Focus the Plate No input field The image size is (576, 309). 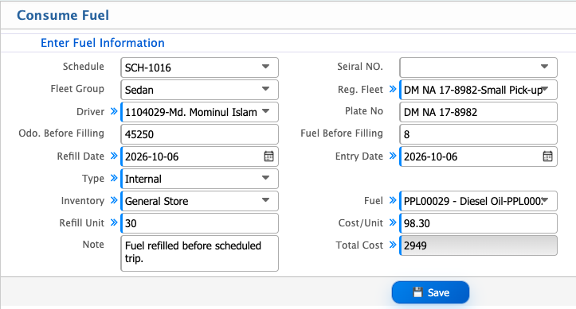pyautogui.click(x=478, y=112)
